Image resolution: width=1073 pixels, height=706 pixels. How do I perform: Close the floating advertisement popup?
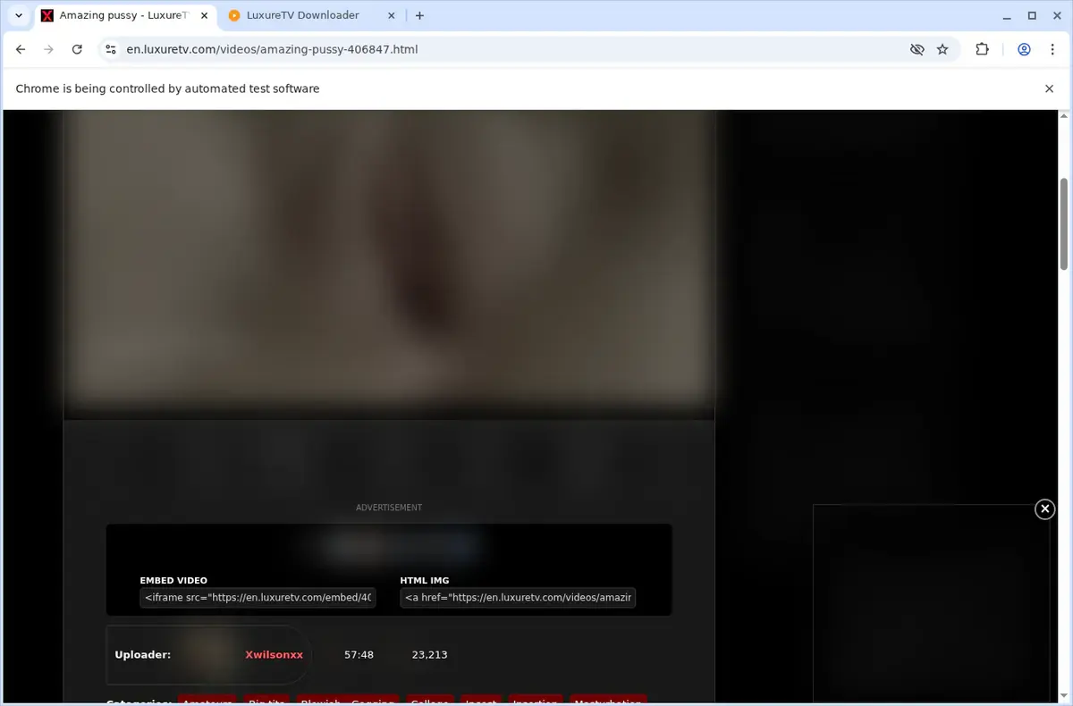(1044, 508)
